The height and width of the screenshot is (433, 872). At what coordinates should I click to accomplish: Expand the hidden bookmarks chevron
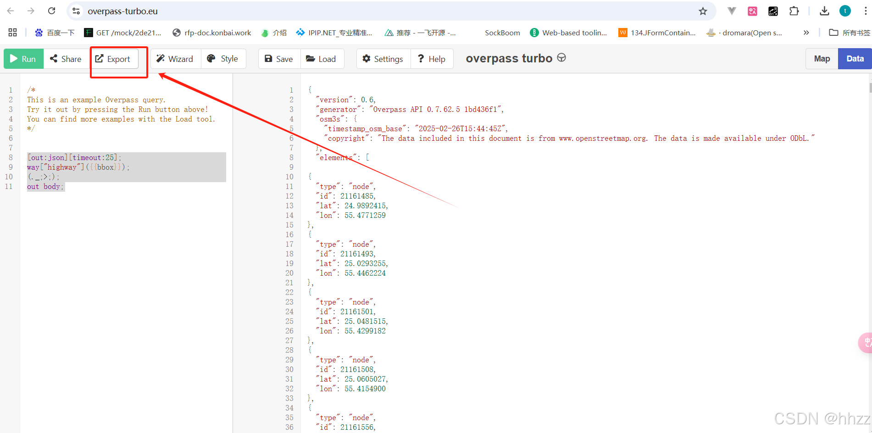pos(806,33)
